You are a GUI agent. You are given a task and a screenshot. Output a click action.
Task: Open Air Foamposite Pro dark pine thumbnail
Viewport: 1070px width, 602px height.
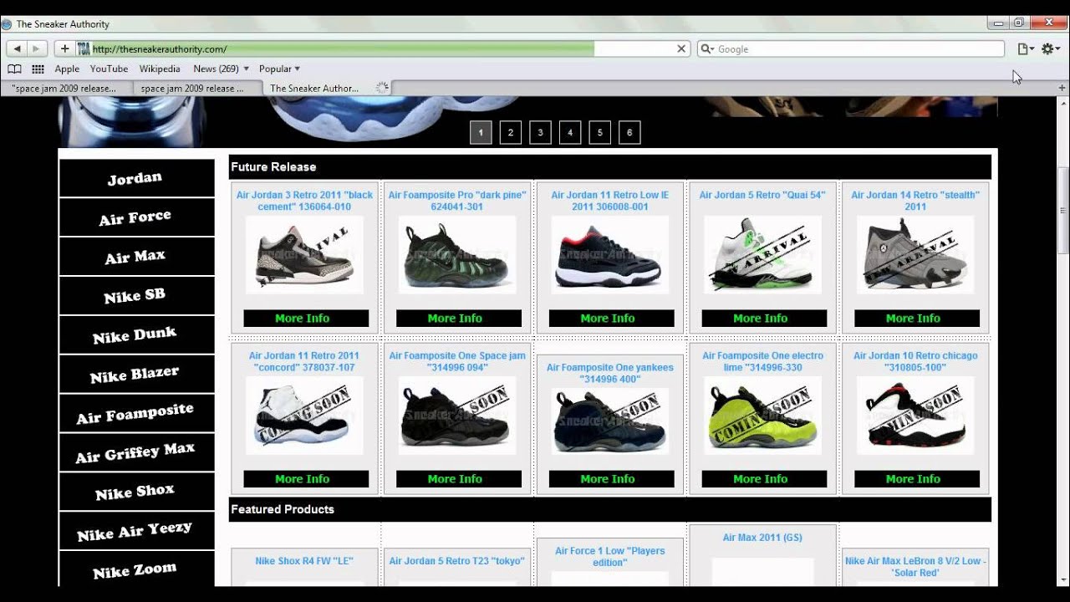457,255
